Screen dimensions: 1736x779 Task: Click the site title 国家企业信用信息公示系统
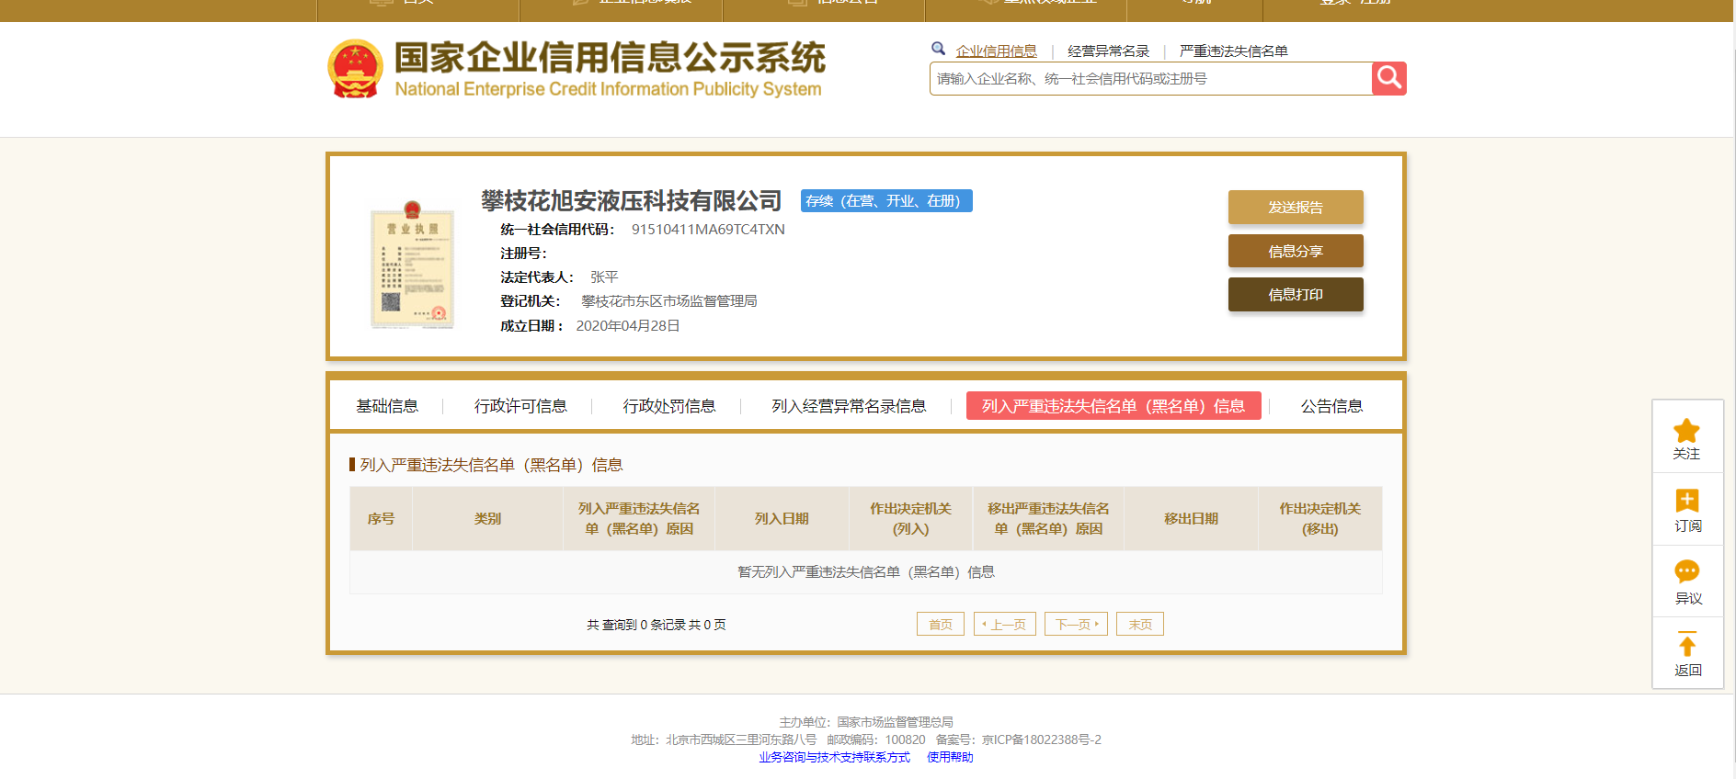click(x=610, y=57)
